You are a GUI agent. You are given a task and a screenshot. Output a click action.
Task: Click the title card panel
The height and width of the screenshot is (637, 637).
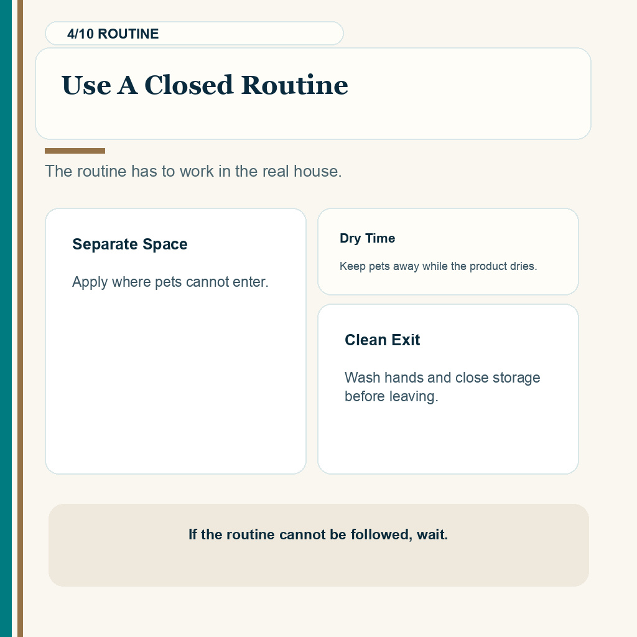pyautogui.click(x=314, y=94)
